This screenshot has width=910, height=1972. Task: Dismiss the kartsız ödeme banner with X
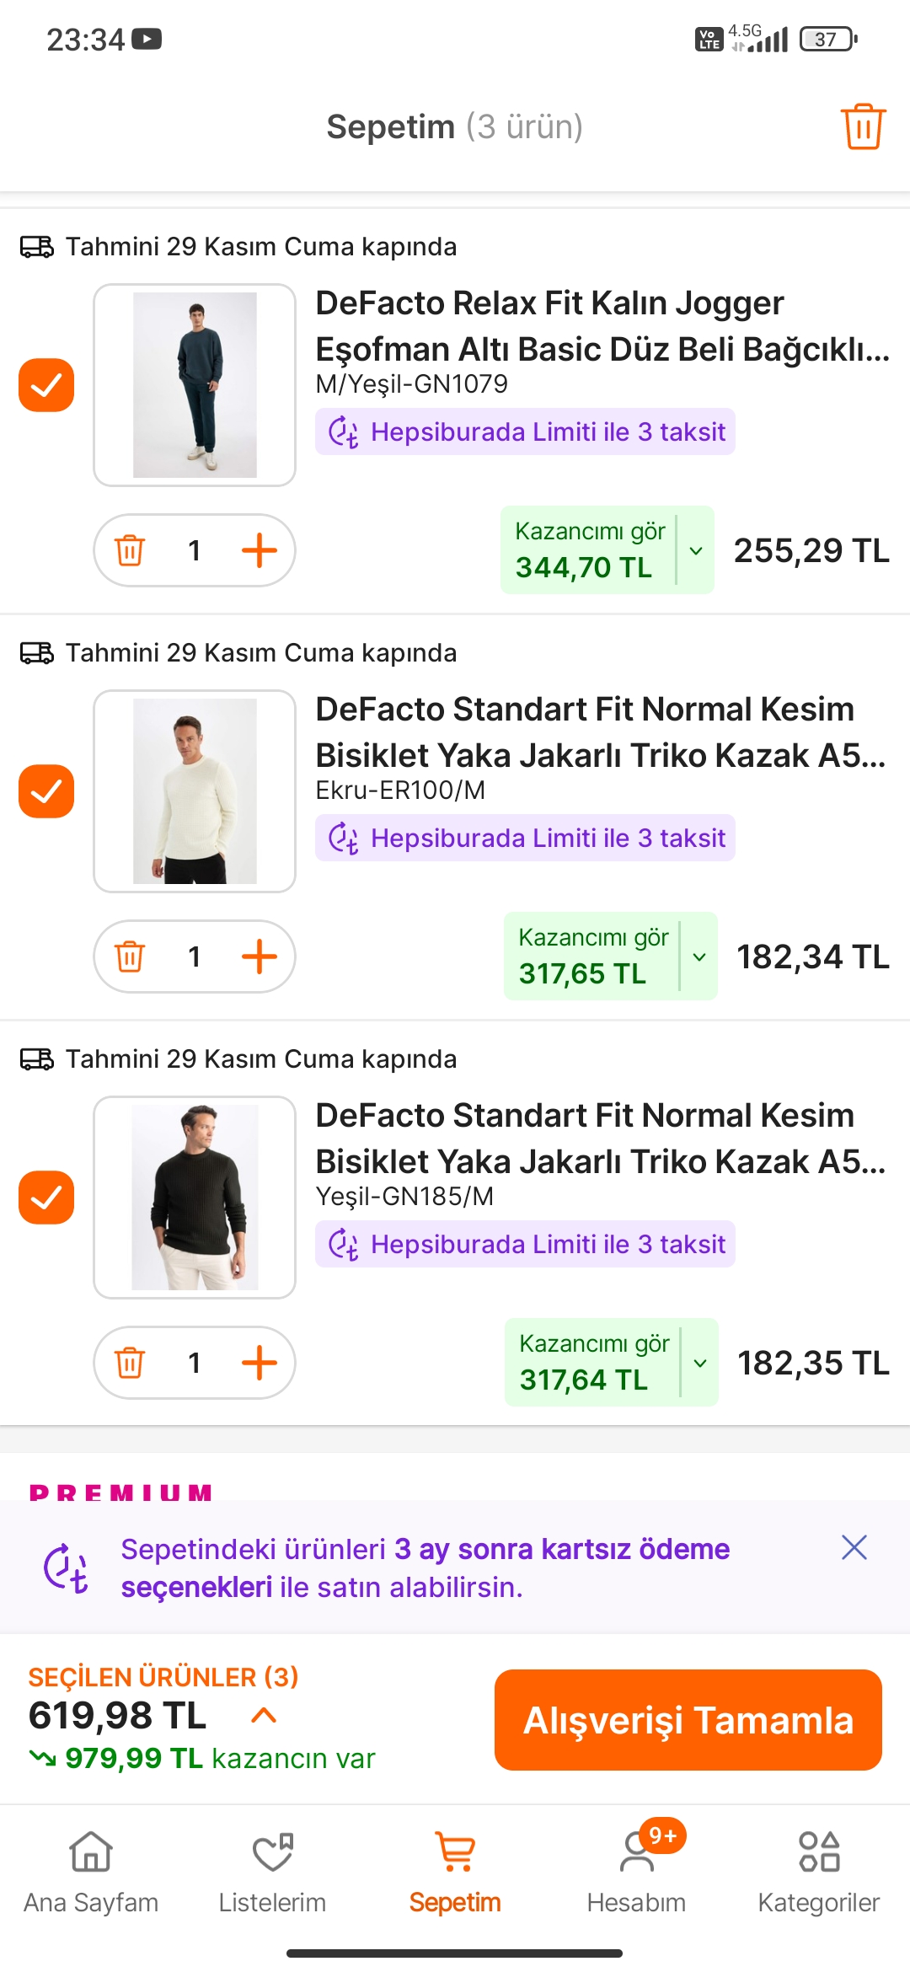coord(854,1547)
